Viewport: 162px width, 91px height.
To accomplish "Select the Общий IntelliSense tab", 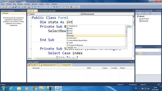I will (70, 48).
